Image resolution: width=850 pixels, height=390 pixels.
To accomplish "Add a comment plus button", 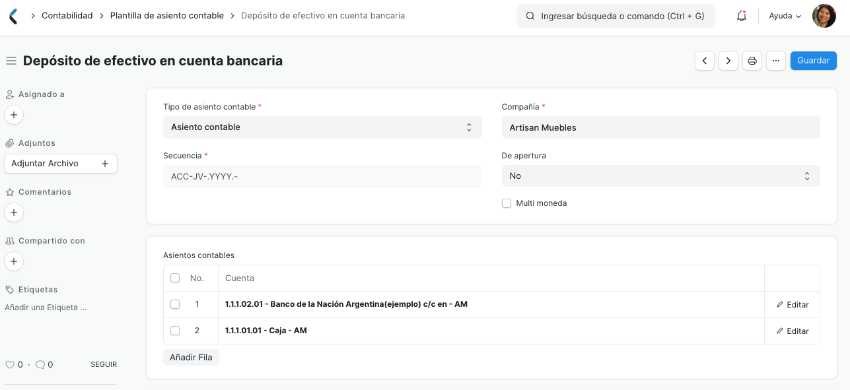I will coord(14,212).
